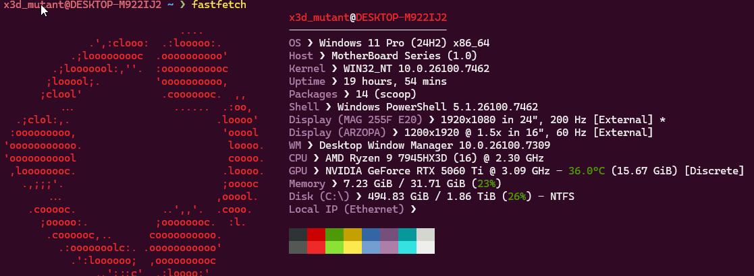Click the "[Discrete]" GPU tag
This screenshot has width=754, height=276.
pos(714,171)
